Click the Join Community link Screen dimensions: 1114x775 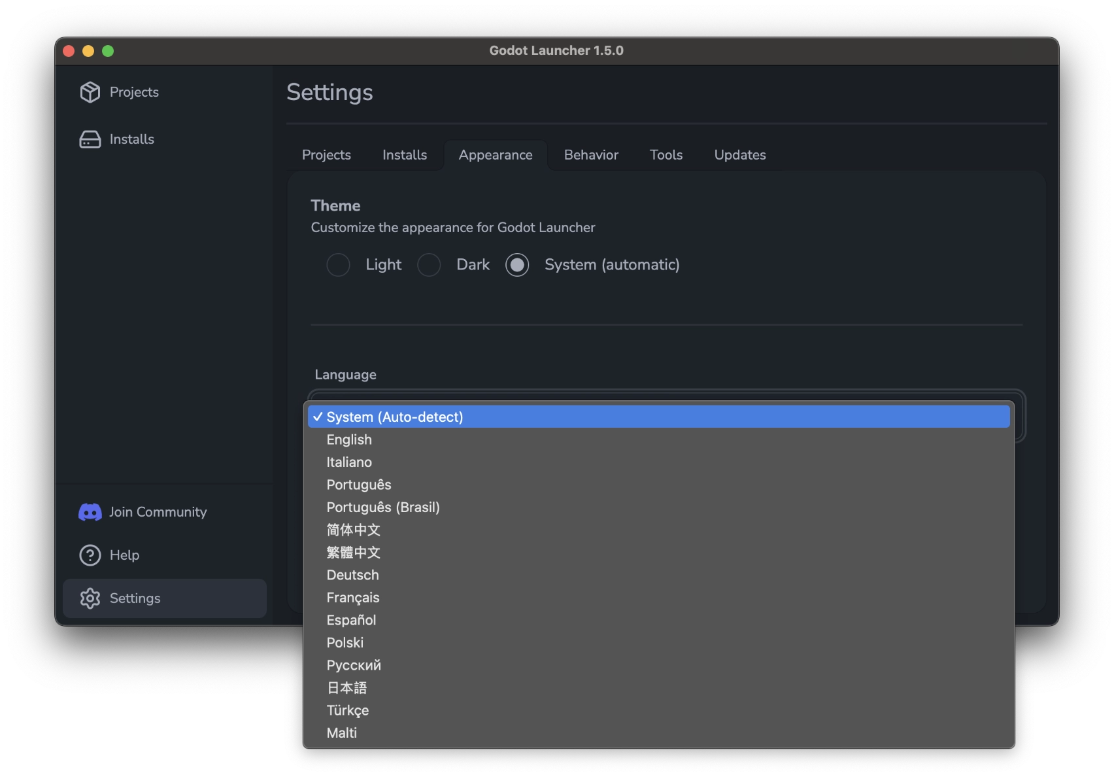click(158, 511)
